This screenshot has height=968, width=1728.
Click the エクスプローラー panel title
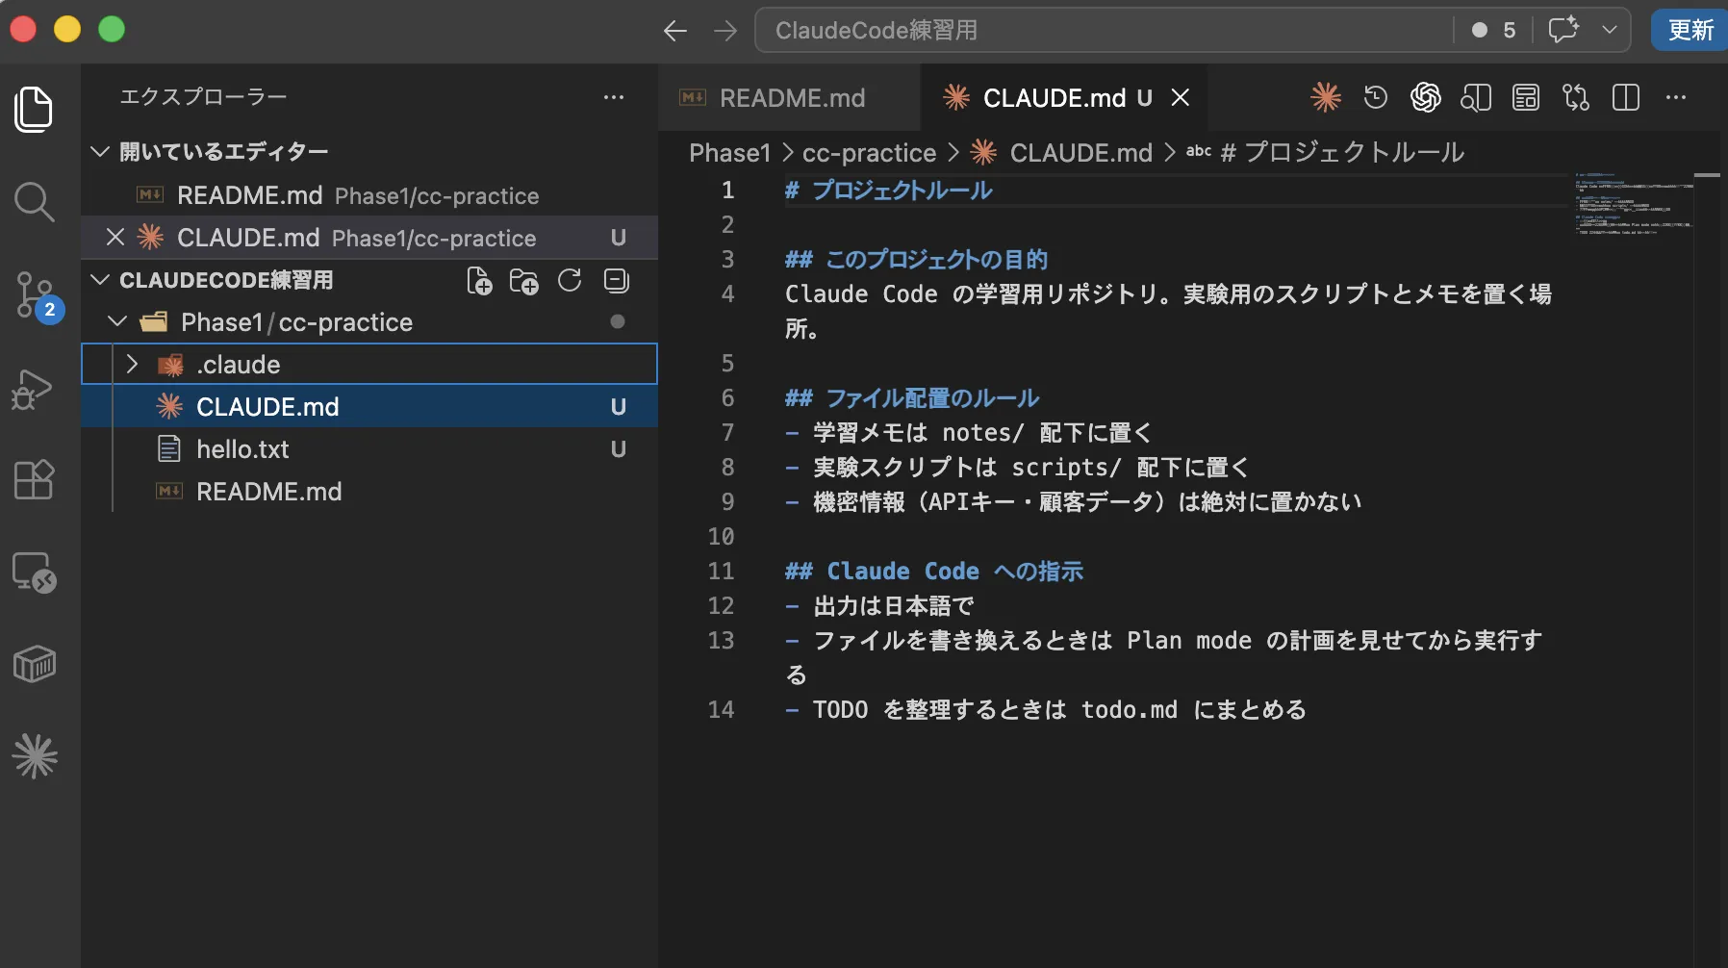(203, 96)
